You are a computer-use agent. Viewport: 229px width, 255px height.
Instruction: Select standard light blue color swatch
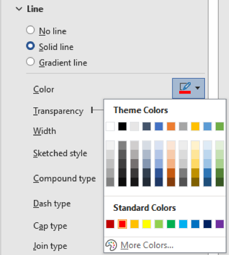(183, 224)
